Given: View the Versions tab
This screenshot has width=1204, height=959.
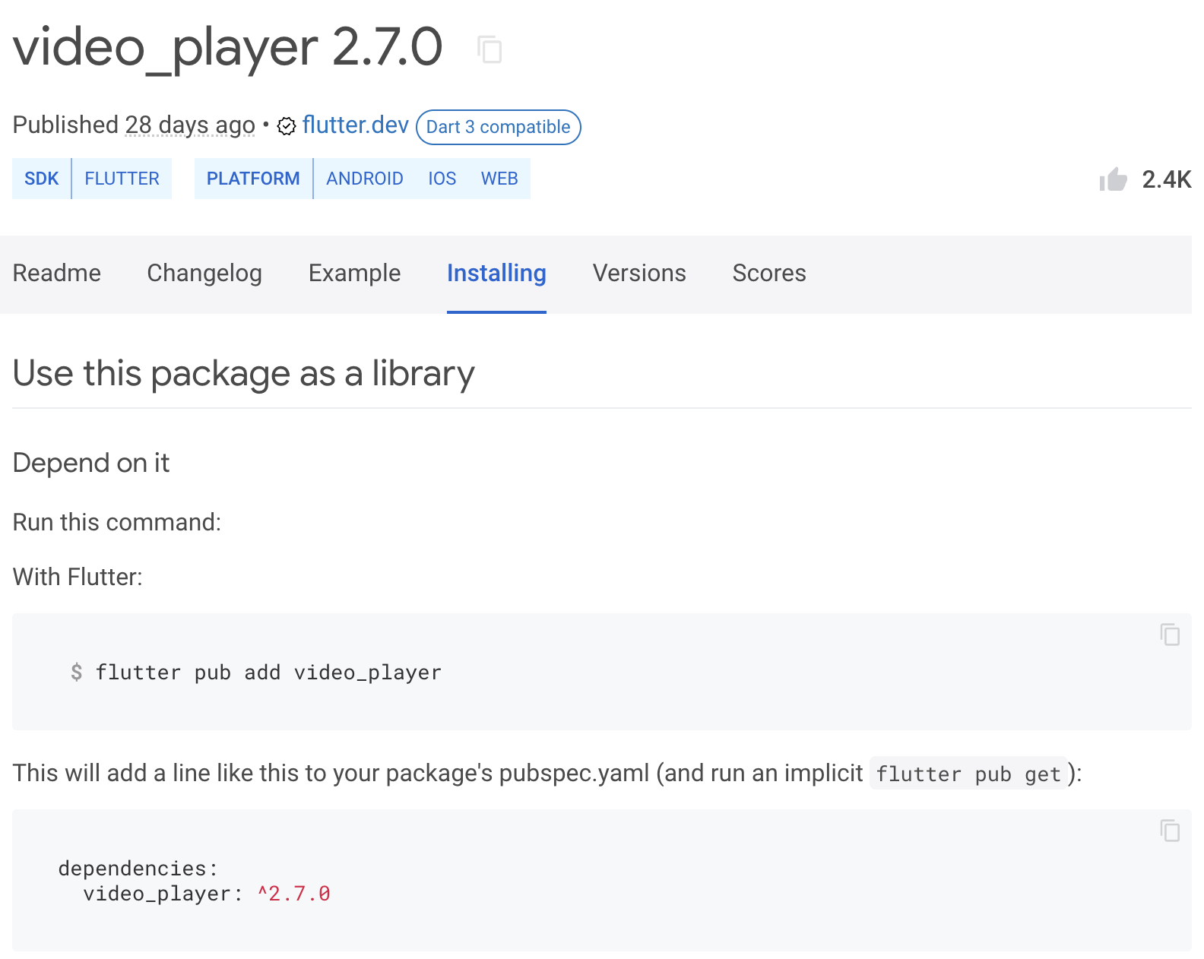Looking at the screenshot, I should point(639,274).
